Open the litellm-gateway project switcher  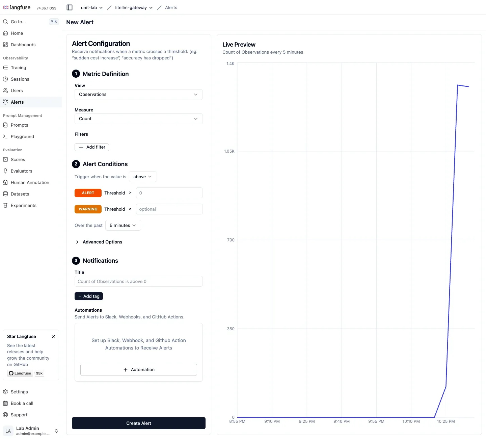pos(134,7)
